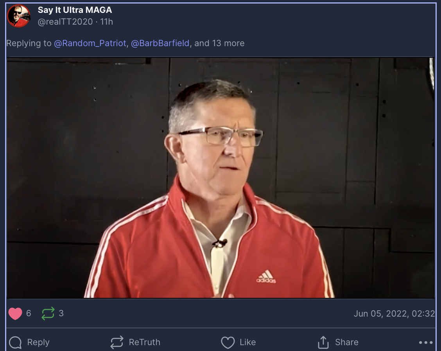The image size is (441, 351).
Task: Click the Share upload icon
Action: pyautogui.click(x=323, y=342)
